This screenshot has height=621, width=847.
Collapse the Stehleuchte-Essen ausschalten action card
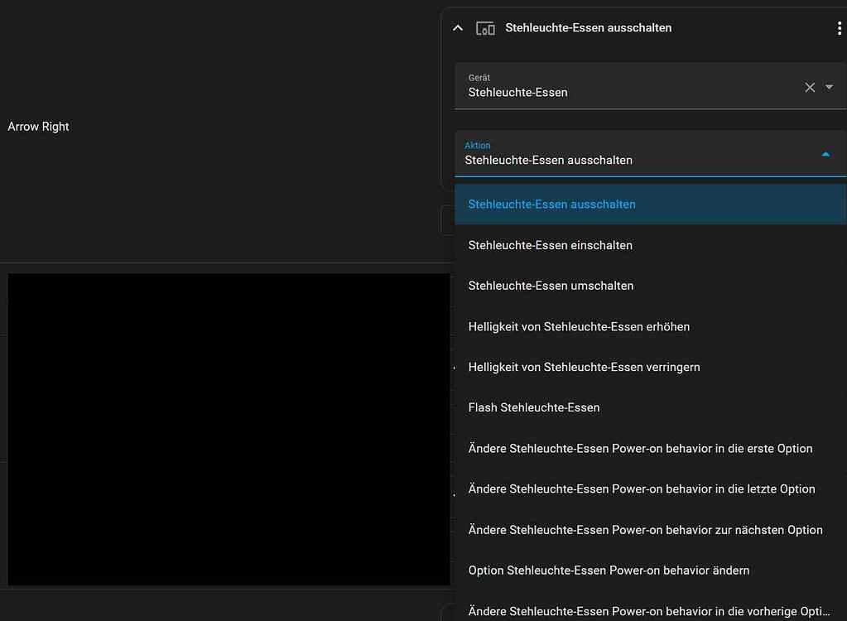coord(458,28)
